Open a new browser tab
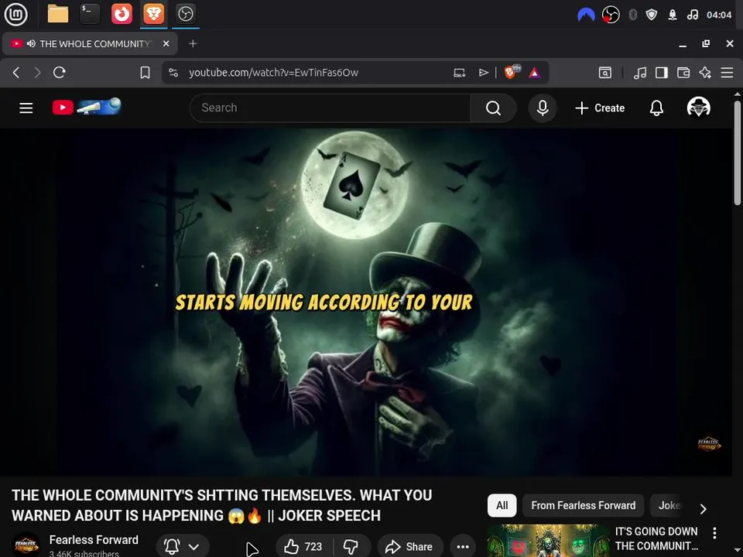The image size is (743, 557). click(x=193, y=43)
